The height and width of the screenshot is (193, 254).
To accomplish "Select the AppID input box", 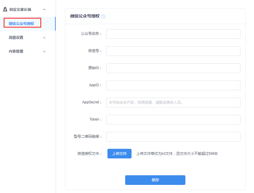I will coord(173,85).
